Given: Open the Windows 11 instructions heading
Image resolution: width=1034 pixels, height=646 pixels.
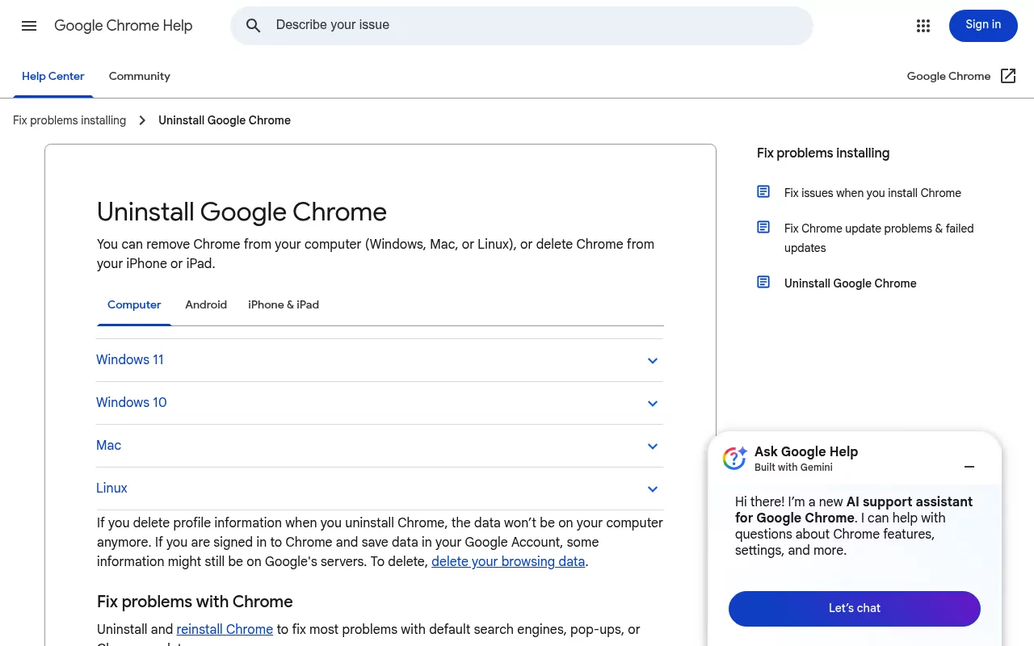Looking at the screenshot, I should (130, 360).
